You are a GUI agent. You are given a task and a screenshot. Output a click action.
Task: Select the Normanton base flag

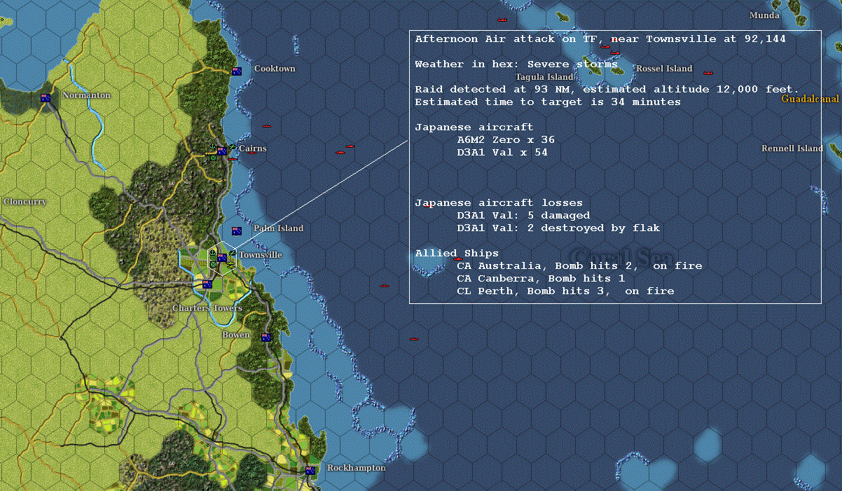coord(46,98)
